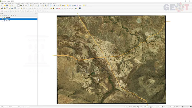Click the Magnifier spinner arrows
The image size is (192, 108).
coord(163,107)
